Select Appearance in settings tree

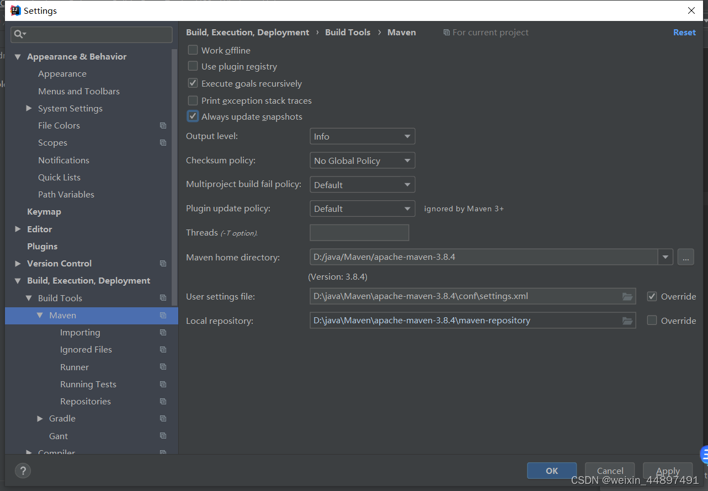[x=62, y=74]
